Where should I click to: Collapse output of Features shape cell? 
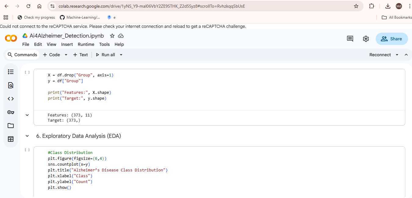point(27,115)
